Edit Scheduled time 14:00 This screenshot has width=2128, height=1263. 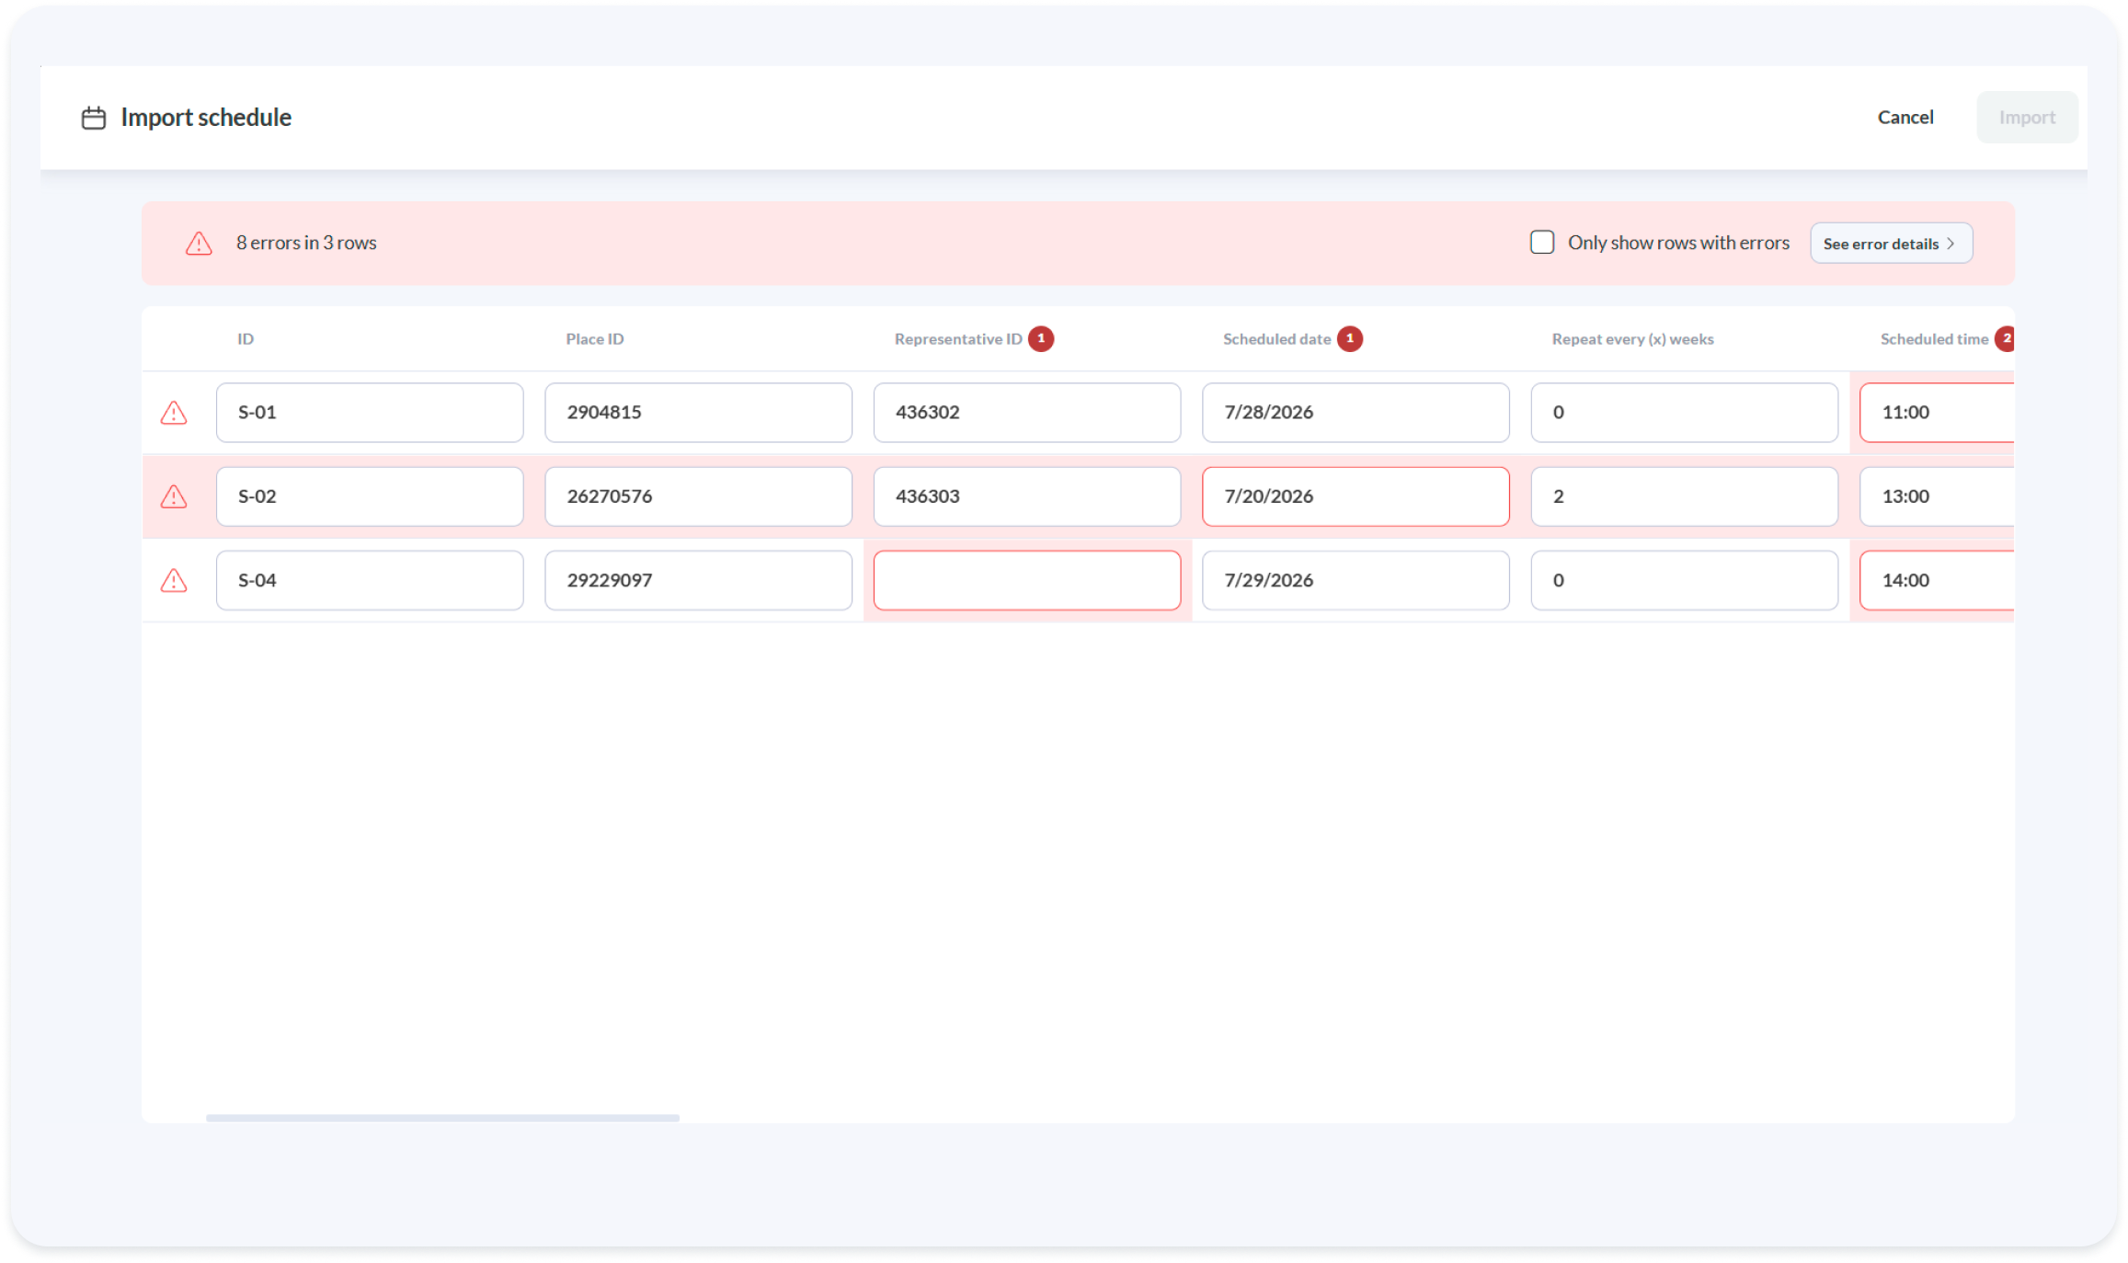pos(1937,580)
